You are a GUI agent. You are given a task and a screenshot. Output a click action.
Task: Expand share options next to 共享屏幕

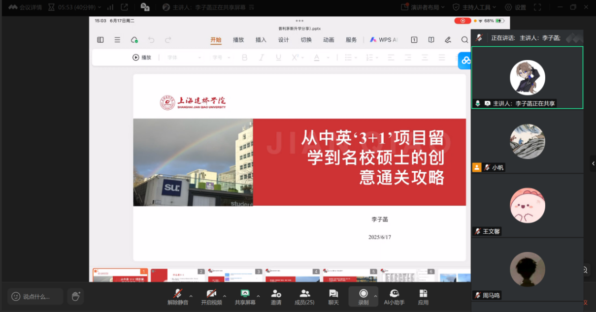click(258, 296)
